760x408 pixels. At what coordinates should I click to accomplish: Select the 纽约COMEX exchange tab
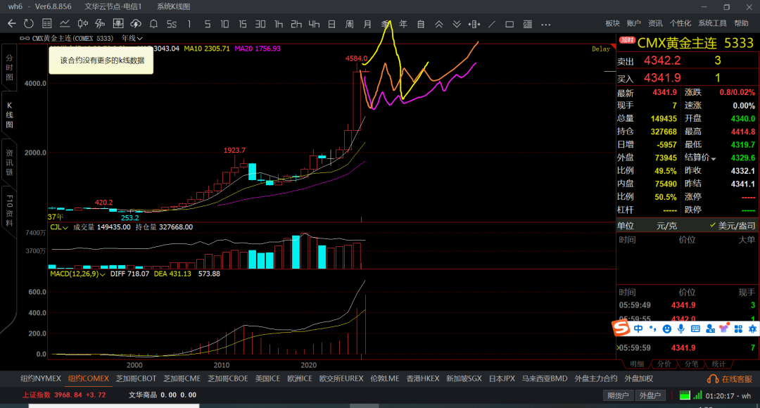[x=88, y=378]
